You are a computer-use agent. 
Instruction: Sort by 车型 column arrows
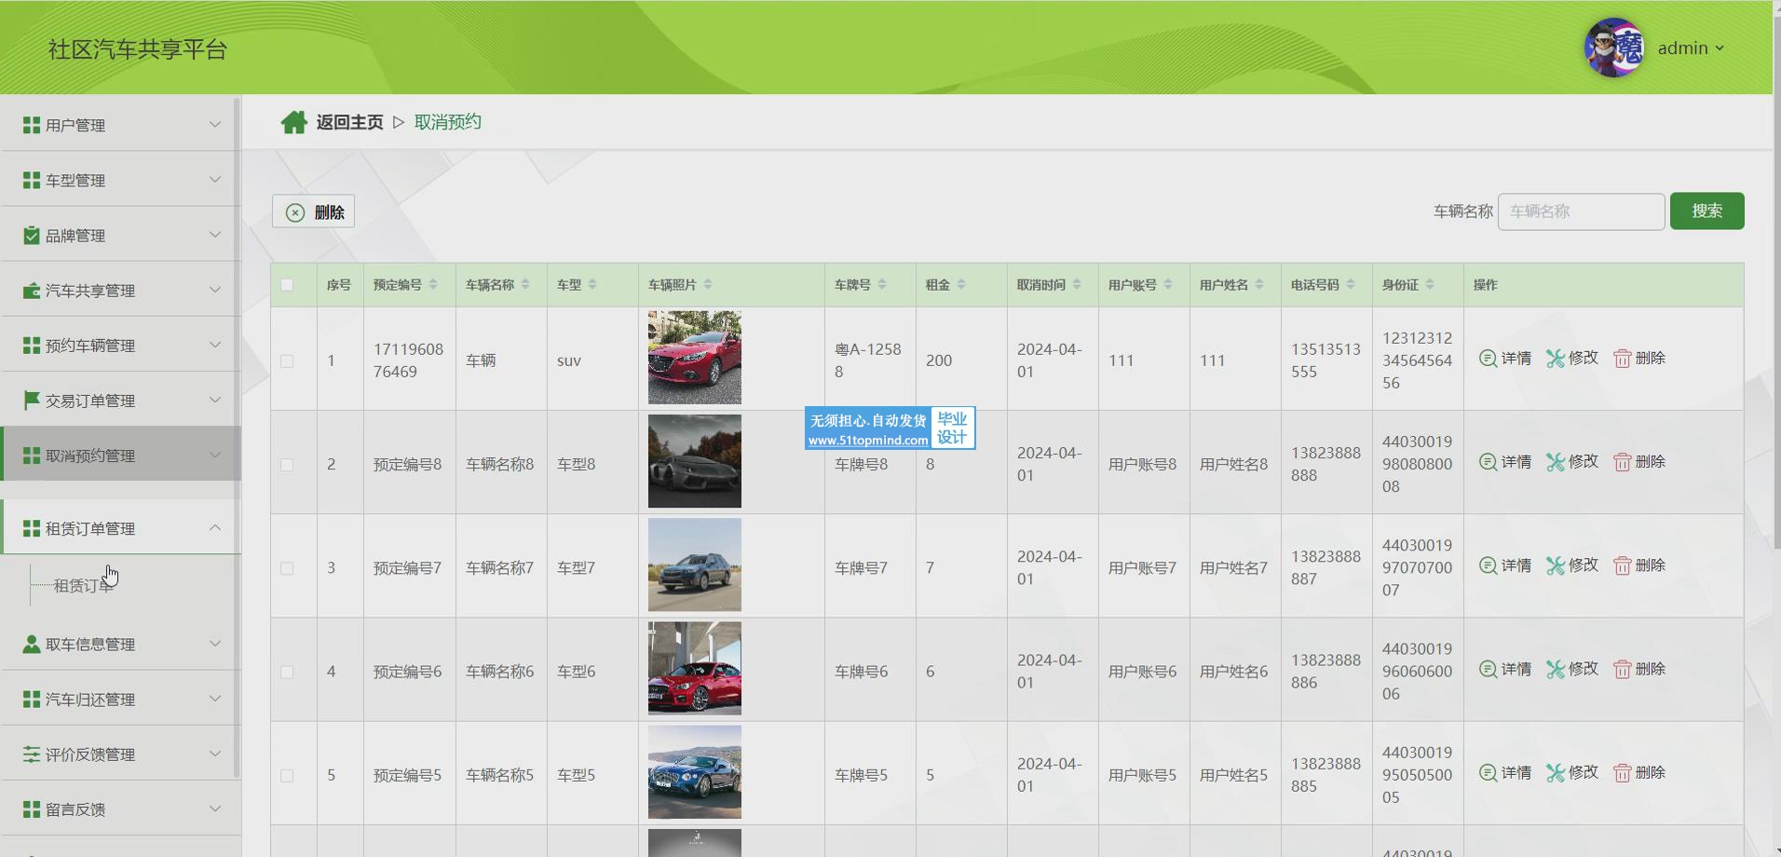click(x=592, y=284)
